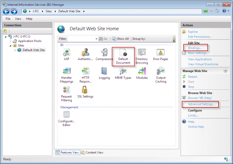Click View Virtual Directories link
The image size is (233, 164).
click(203, 64)
